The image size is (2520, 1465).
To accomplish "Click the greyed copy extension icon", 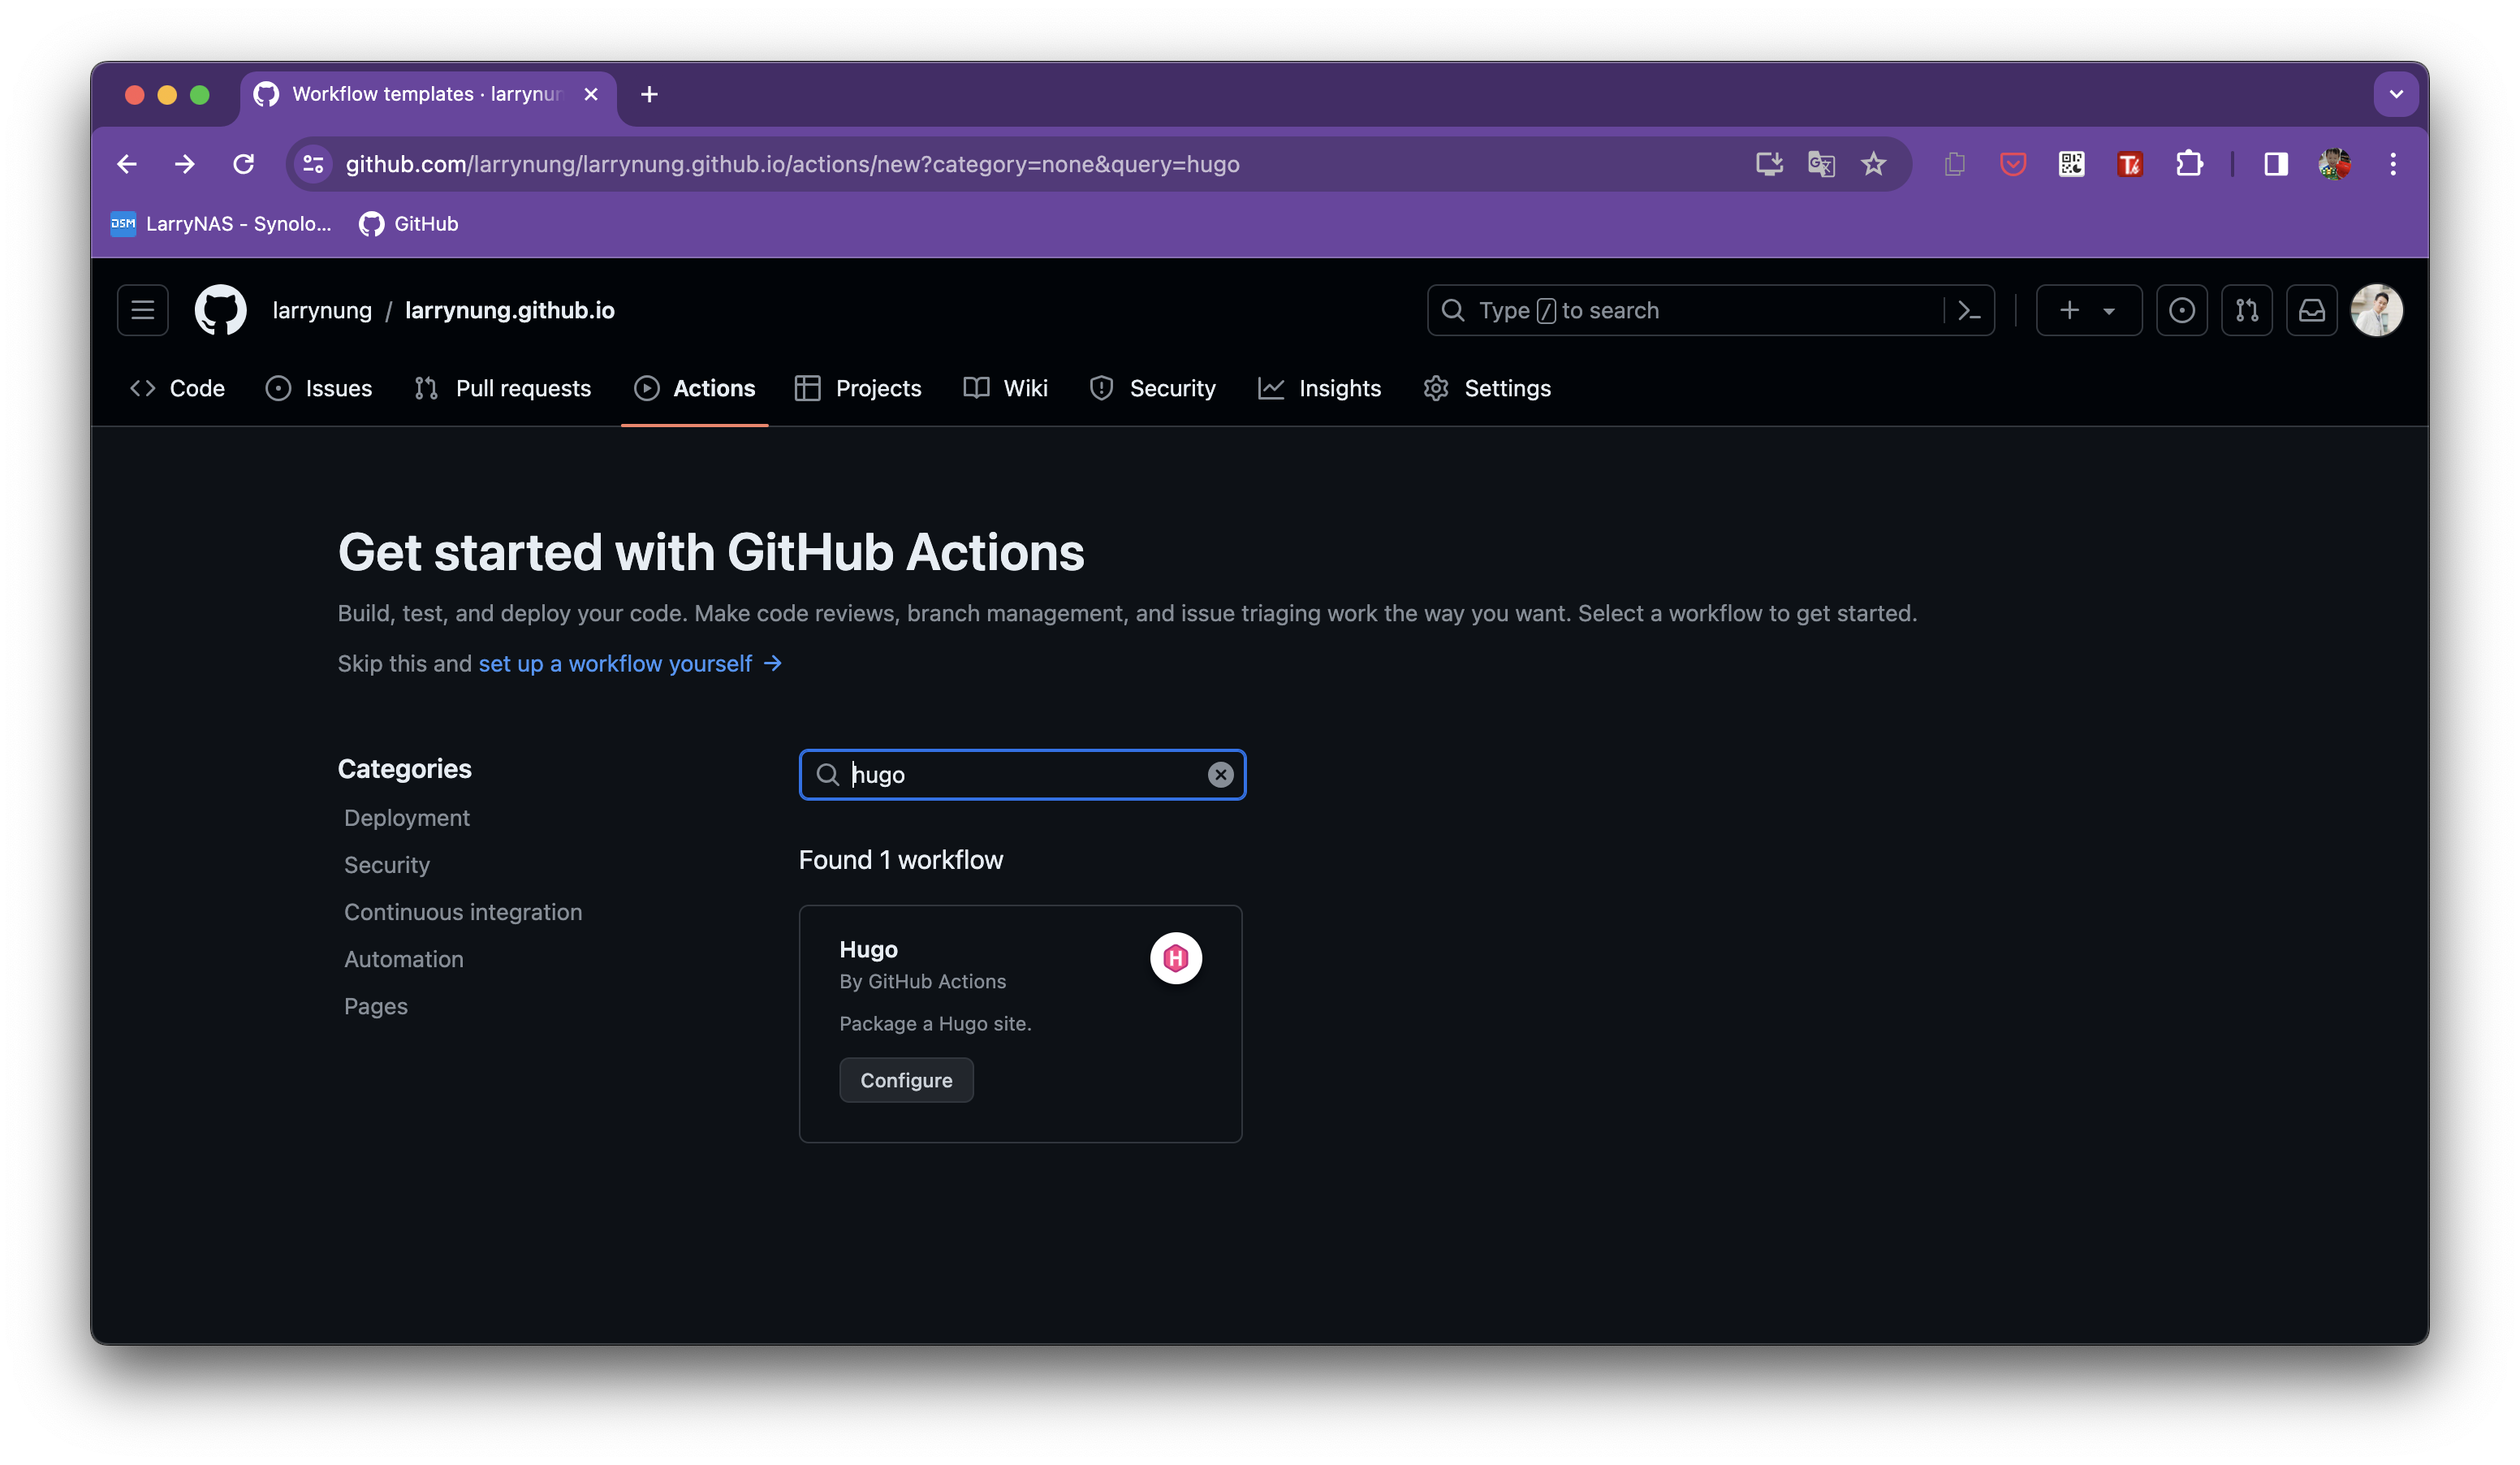I will tap(1954, 164).
